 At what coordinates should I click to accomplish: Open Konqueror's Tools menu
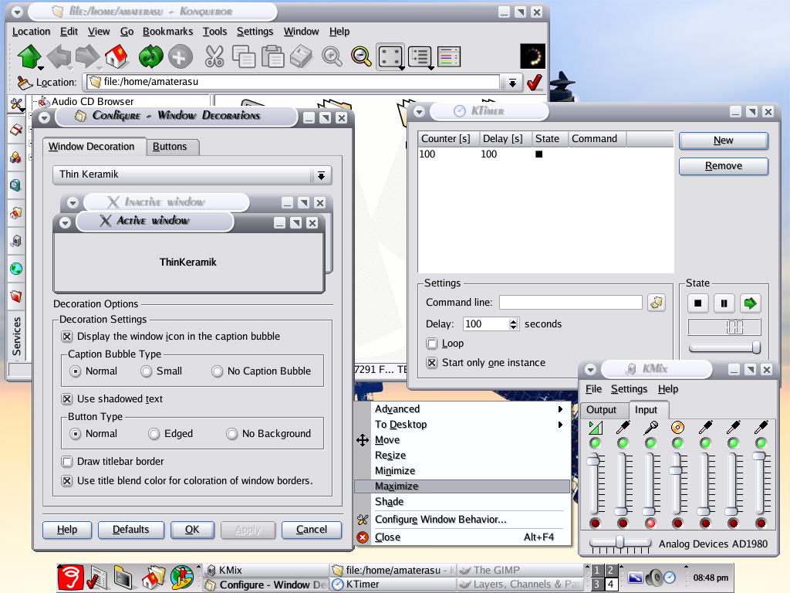tap(214, 31)
